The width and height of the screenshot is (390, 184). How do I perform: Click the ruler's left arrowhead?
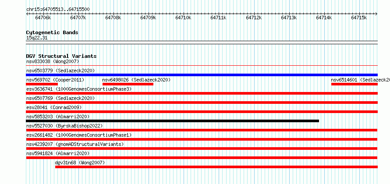(x=27, y=14)
